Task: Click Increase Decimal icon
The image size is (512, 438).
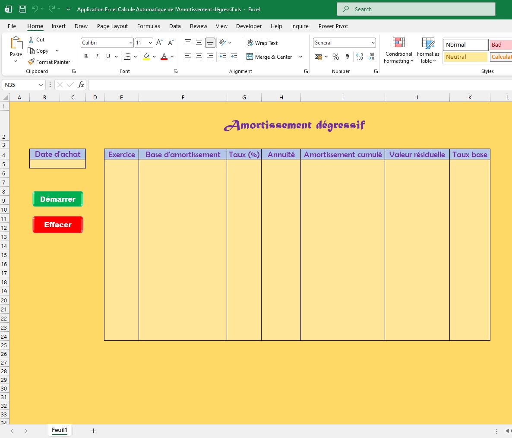Action: click(360, 57)
